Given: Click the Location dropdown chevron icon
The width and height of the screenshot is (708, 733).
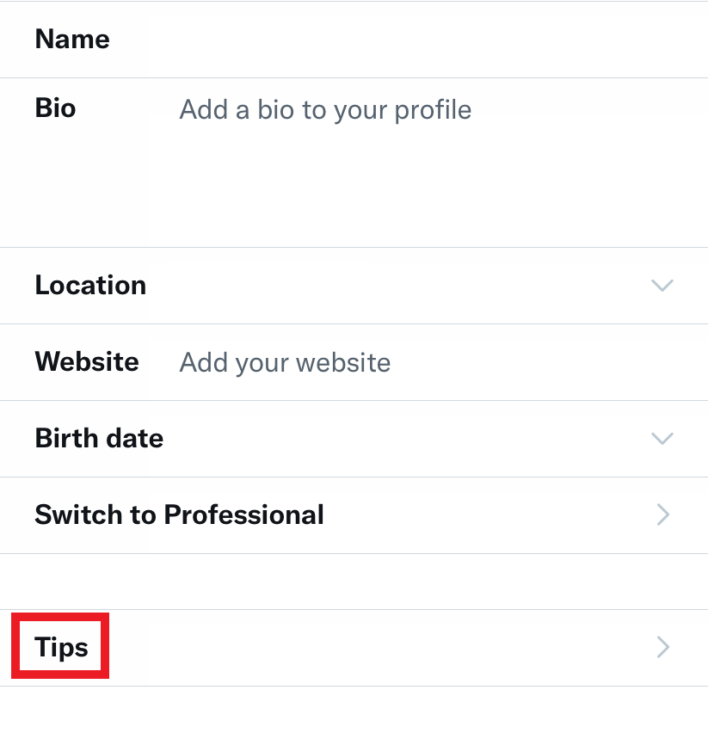Looking at the screenshot, I should pyautogui.click(x=662, y=285).
